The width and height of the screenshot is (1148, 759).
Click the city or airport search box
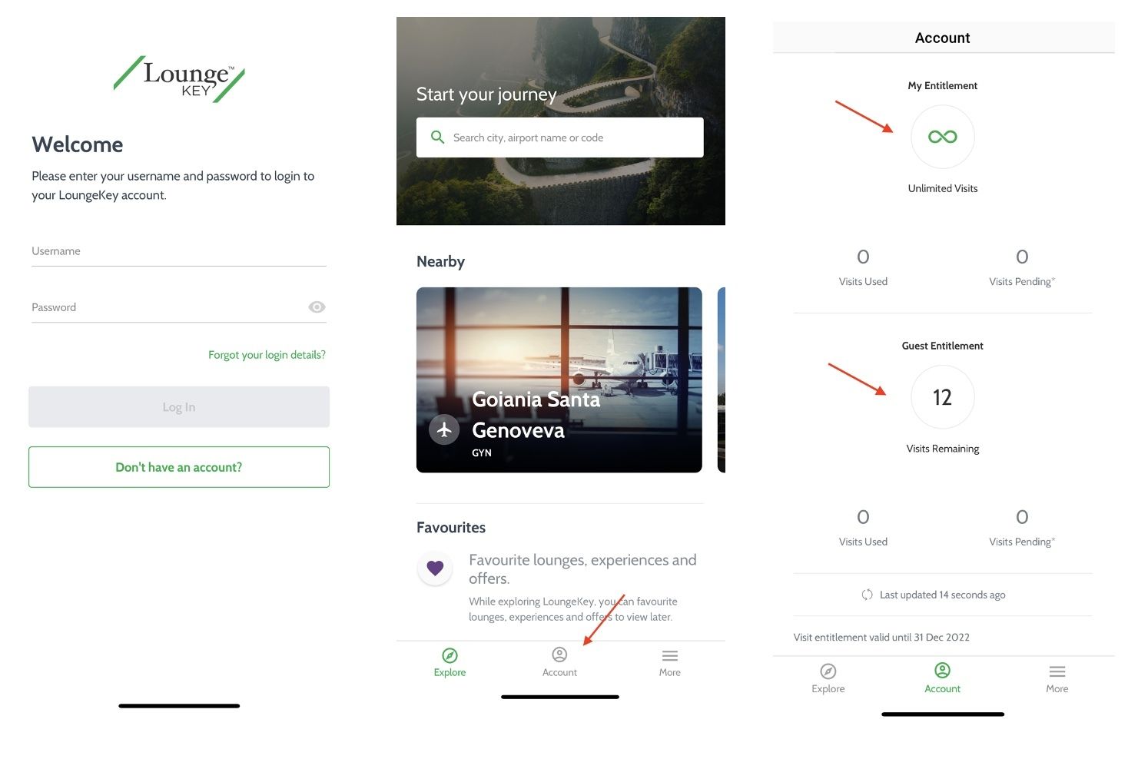pyautogui.click(x=560, y=138)
